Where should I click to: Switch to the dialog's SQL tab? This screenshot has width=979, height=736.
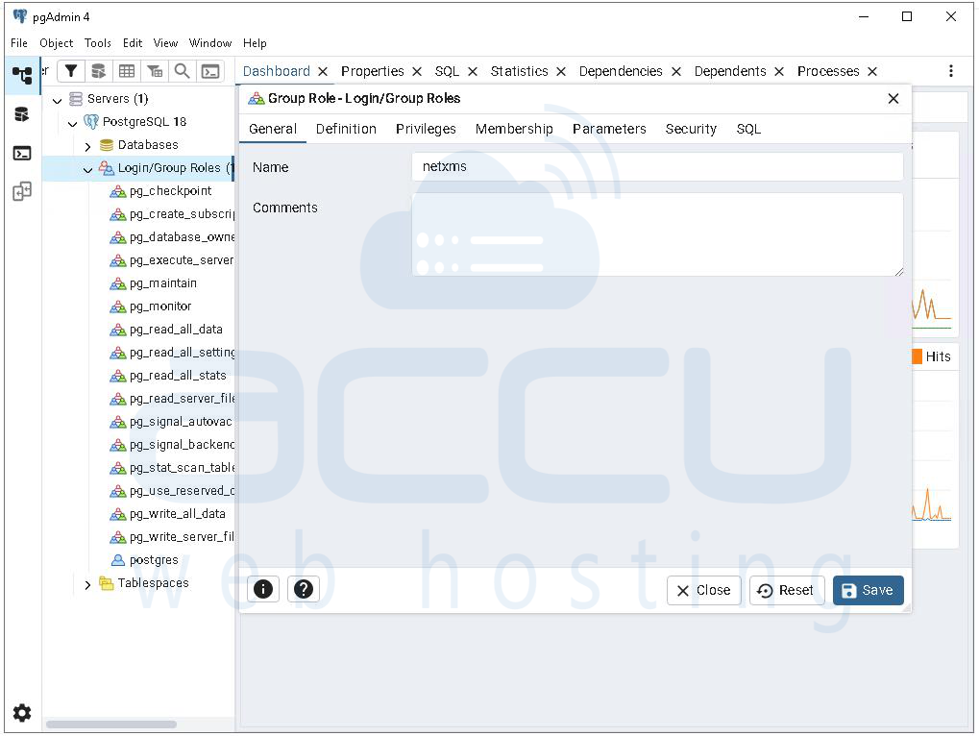pos(748,129)
